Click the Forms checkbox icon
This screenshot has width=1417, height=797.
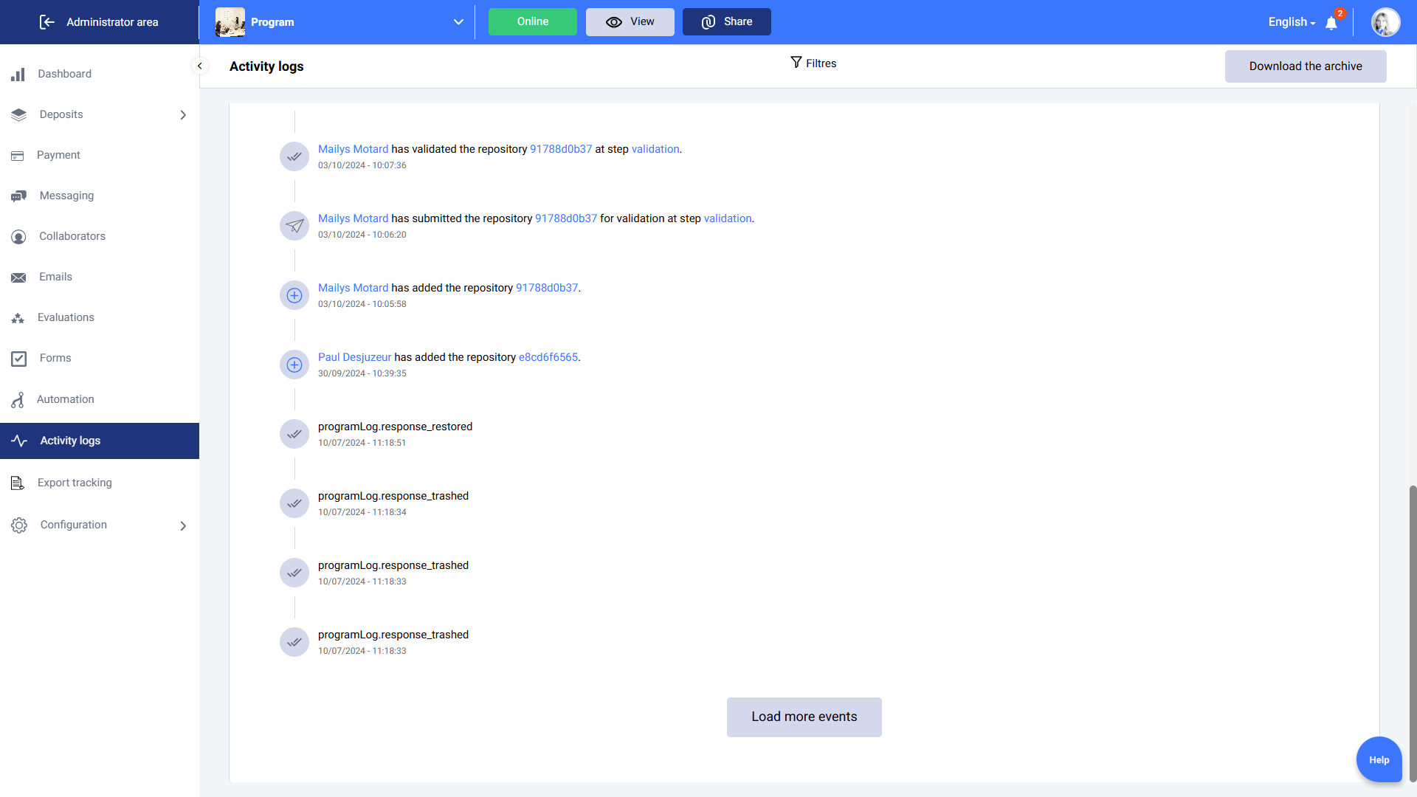(x=19, y=359)
